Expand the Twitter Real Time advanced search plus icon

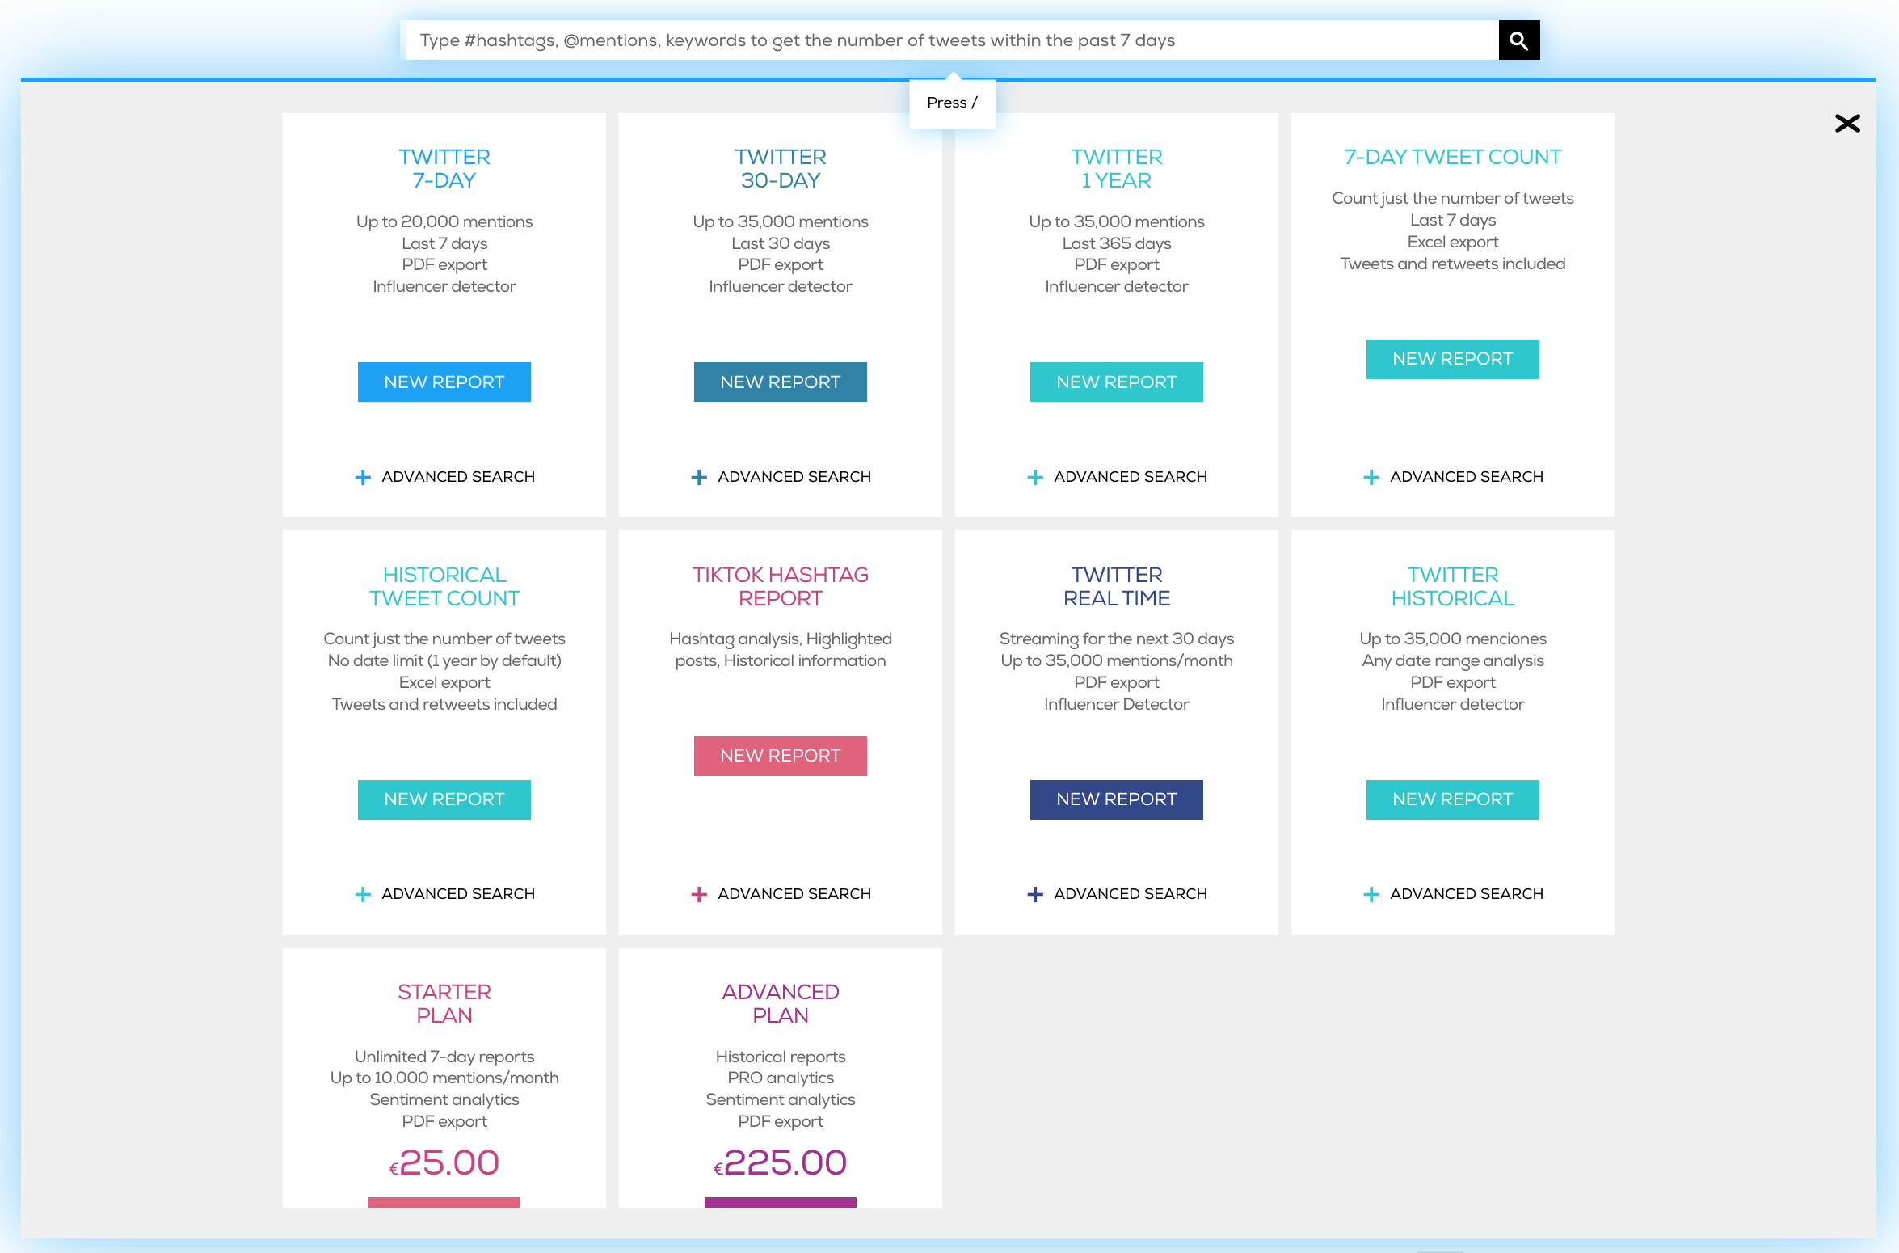pos(1035,894)
